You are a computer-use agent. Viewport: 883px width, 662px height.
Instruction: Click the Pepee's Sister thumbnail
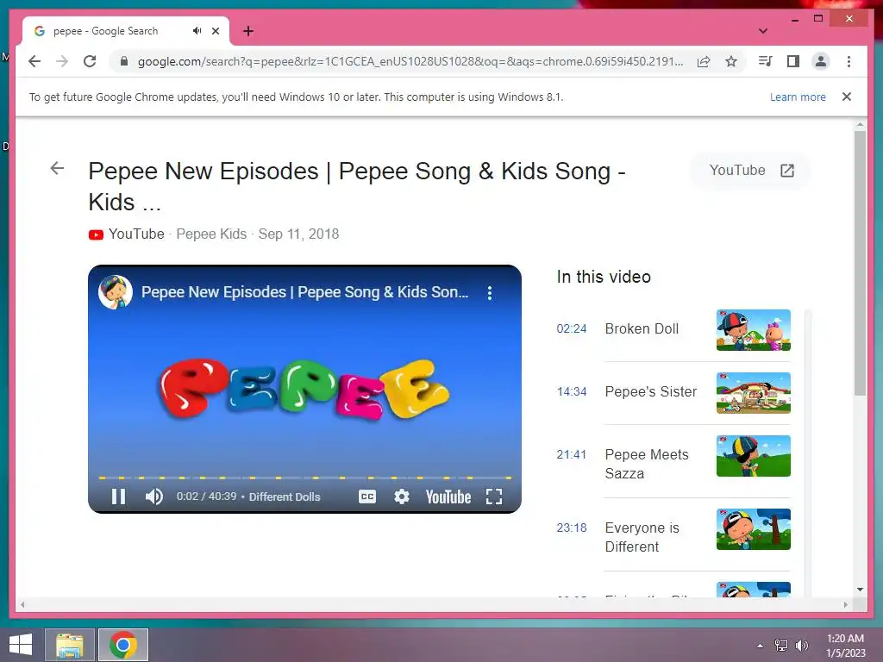click(754, 393)
